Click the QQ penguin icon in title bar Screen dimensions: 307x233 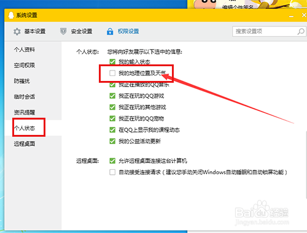pos(11,15)
